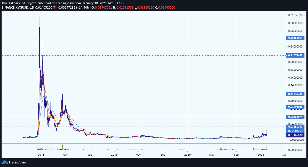Click the 0.24000000 price axis tick
The width and height of the screenshot is (308, 167).
pos(295,46)
